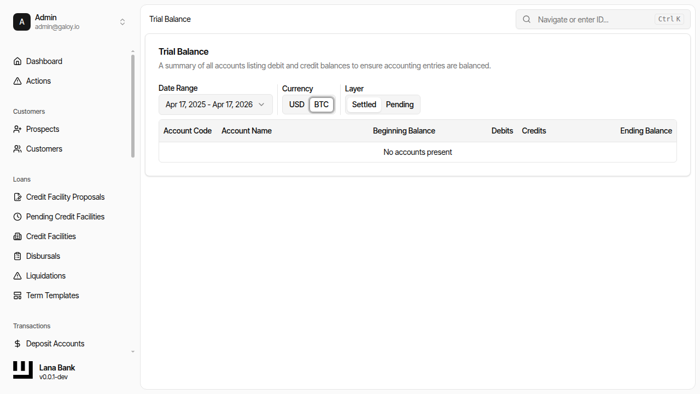Open Disbursals using the clipboard icon
700x394 pixels.
[x=17, y=256]
